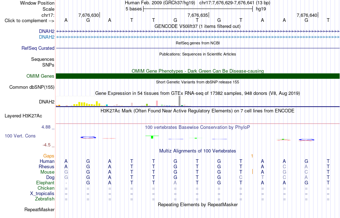
Task: Click the dark green OMIM Genes bar
Action: tap(198, 76)
